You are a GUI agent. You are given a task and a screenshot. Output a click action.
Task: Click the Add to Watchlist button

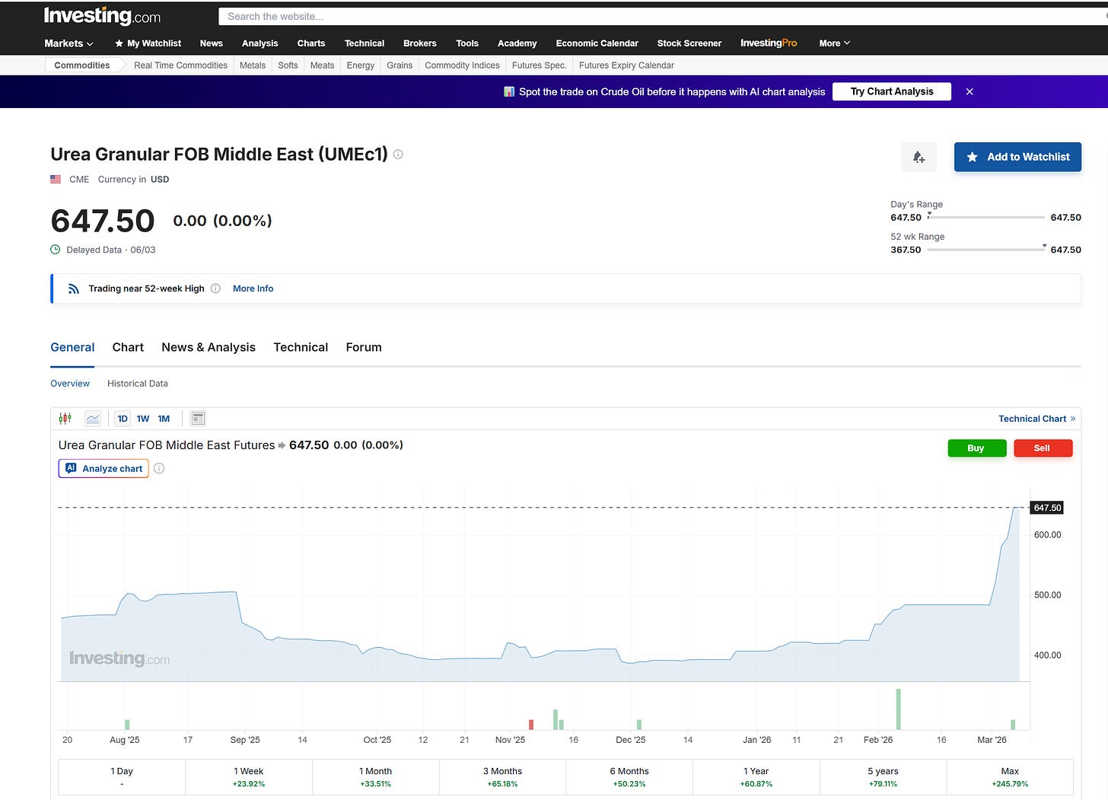tap(1017, 157)
